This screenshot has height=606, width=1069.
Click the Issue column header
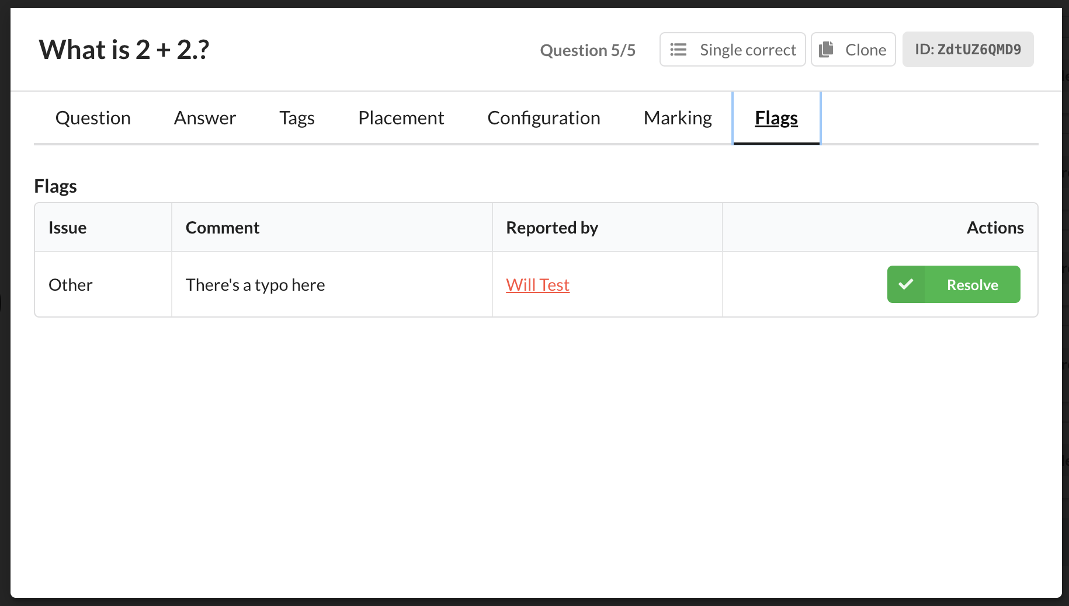(68, 228)
